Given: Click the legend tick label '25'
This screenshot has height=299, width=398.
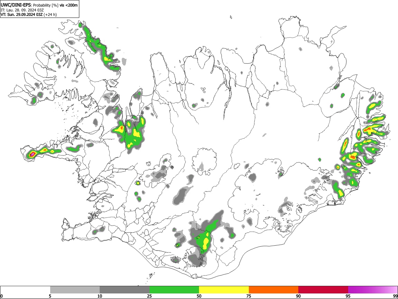Looking at the screenshot, I should pyautogui.click(x=150, y=296).
